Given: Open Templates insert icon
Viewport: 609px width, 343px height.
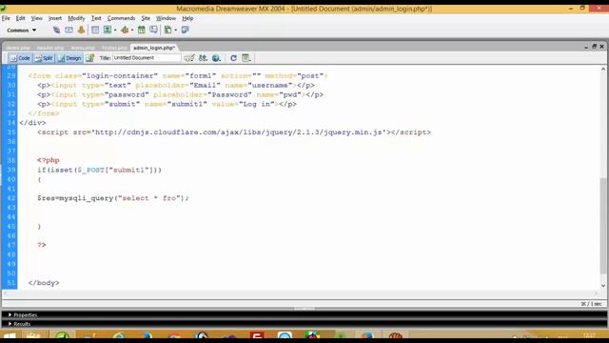Looking at the screenshot, I should coord(167,30).
